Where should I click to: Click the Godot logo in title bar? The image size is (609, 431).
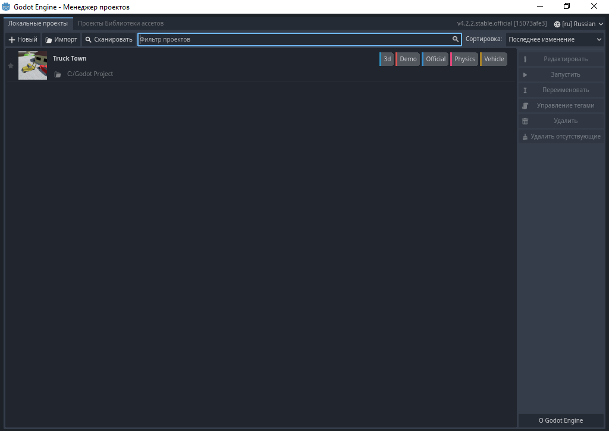coord(6,7)
